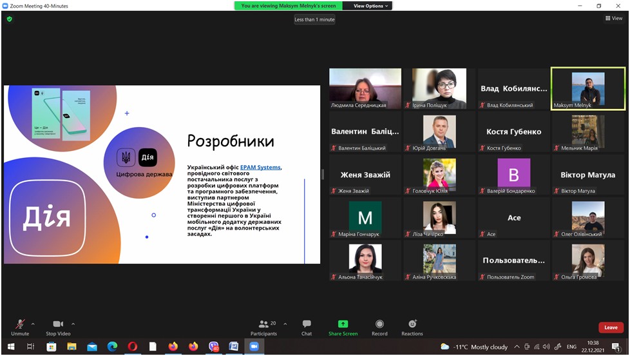Follow the EPAM Systems link on slide
Viewport: 630px width, 356px height.
(x=260, y=168)
